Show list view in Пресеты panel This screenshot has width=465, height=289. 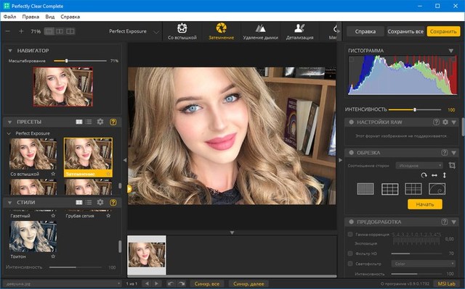click(x=89, y=122)
